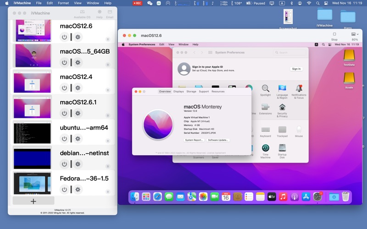This screenshot has height=229, width=367.
Task: Launch Safari from the guest Dock
Action: [157, 197]
